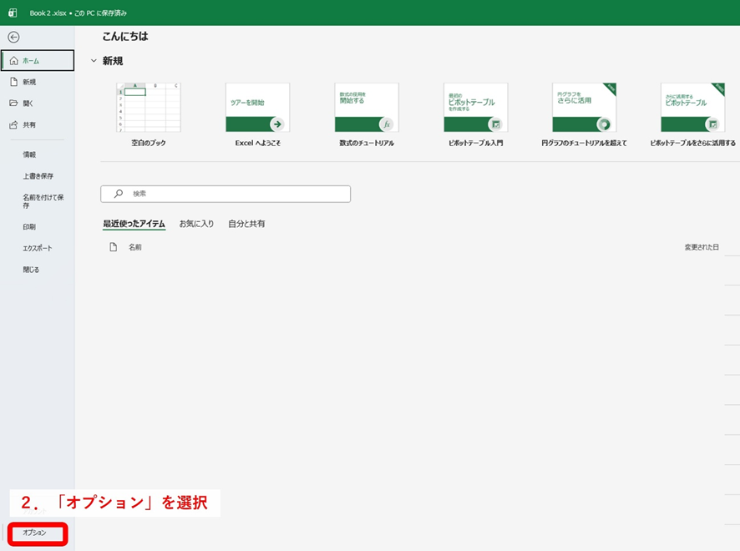Click 上書き保存 to save

click(38, 176)
